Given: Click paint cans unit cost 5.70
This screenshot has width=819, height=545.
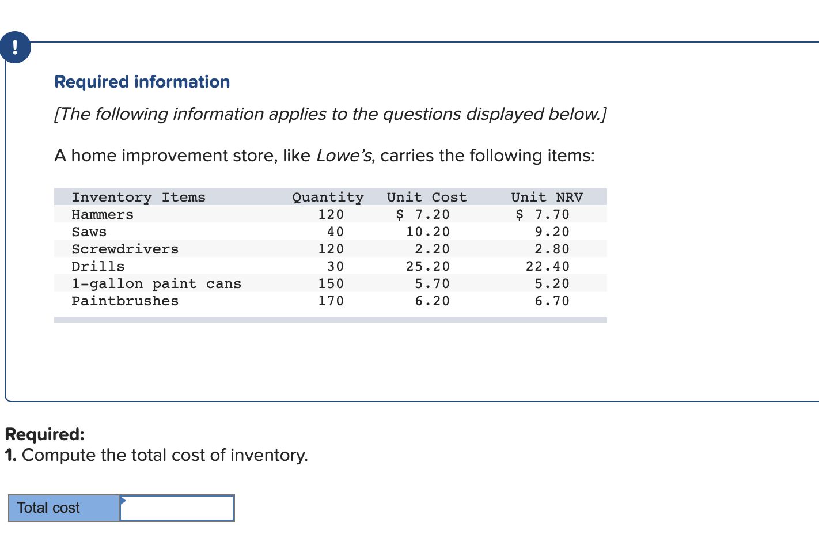Looking at the screenshot, I should 433,283.
